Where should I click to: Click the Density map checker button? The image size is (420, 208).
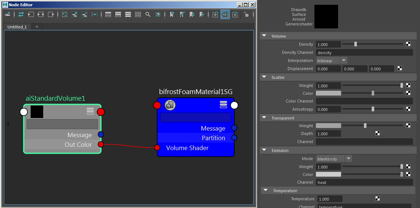(408, 44)
